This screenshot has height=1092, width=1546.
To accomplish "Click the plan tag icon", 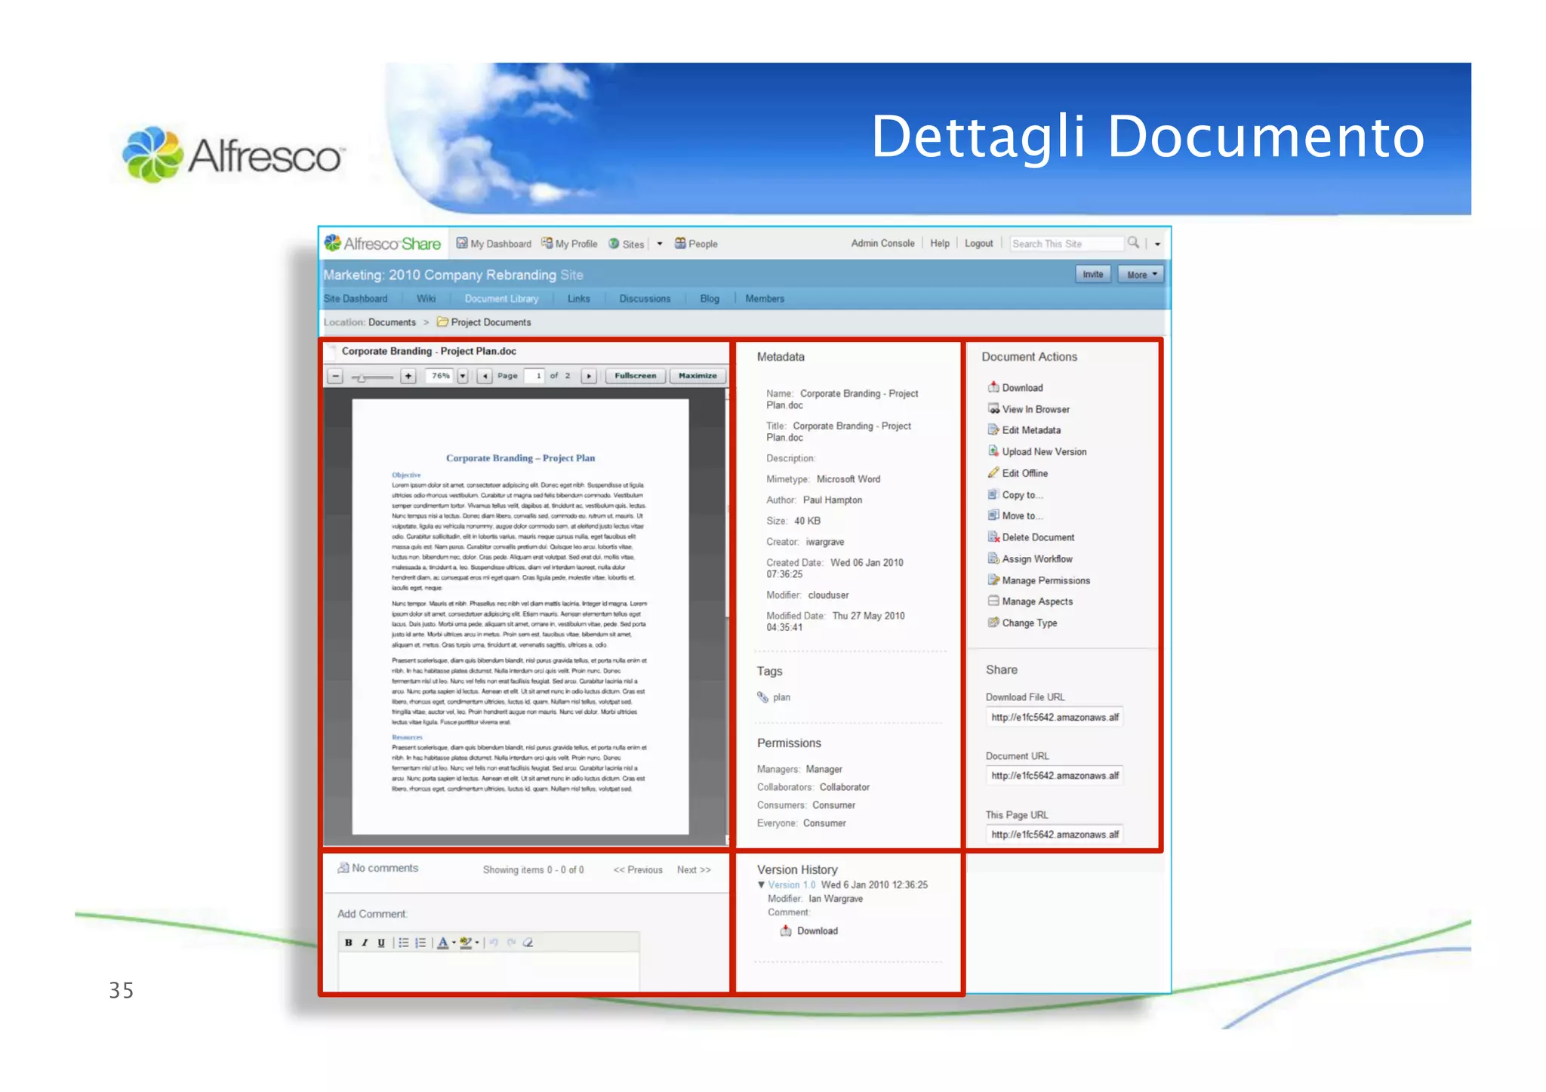I will [x=762, y=697].
